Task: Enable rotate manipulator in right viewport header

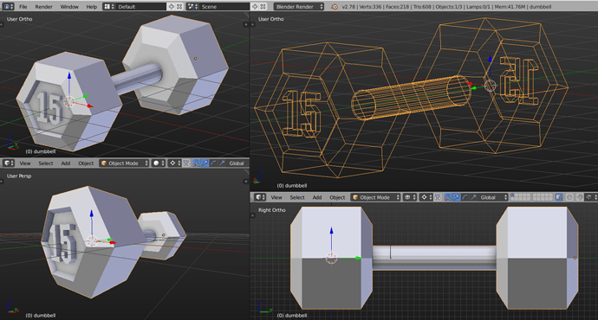Action: point(465,197)
